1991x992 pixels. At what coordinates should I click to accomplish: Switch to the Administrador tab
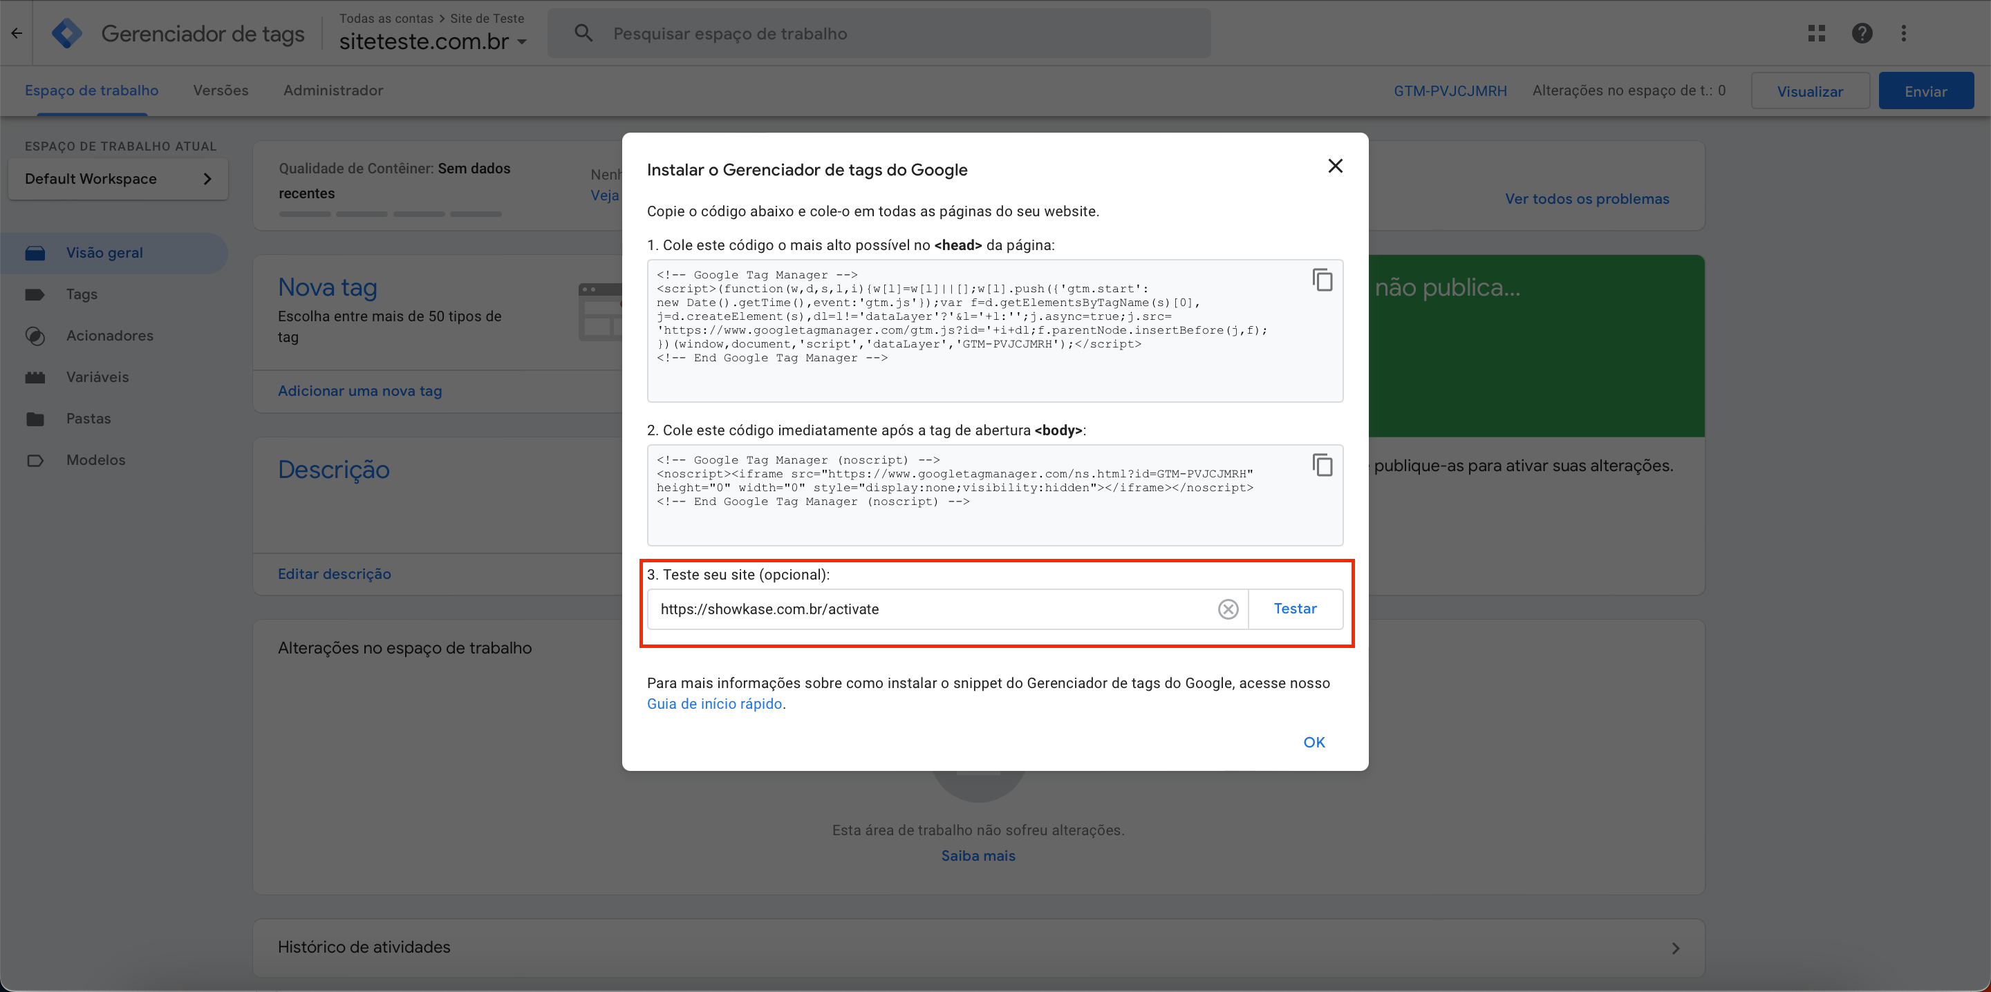333,90
